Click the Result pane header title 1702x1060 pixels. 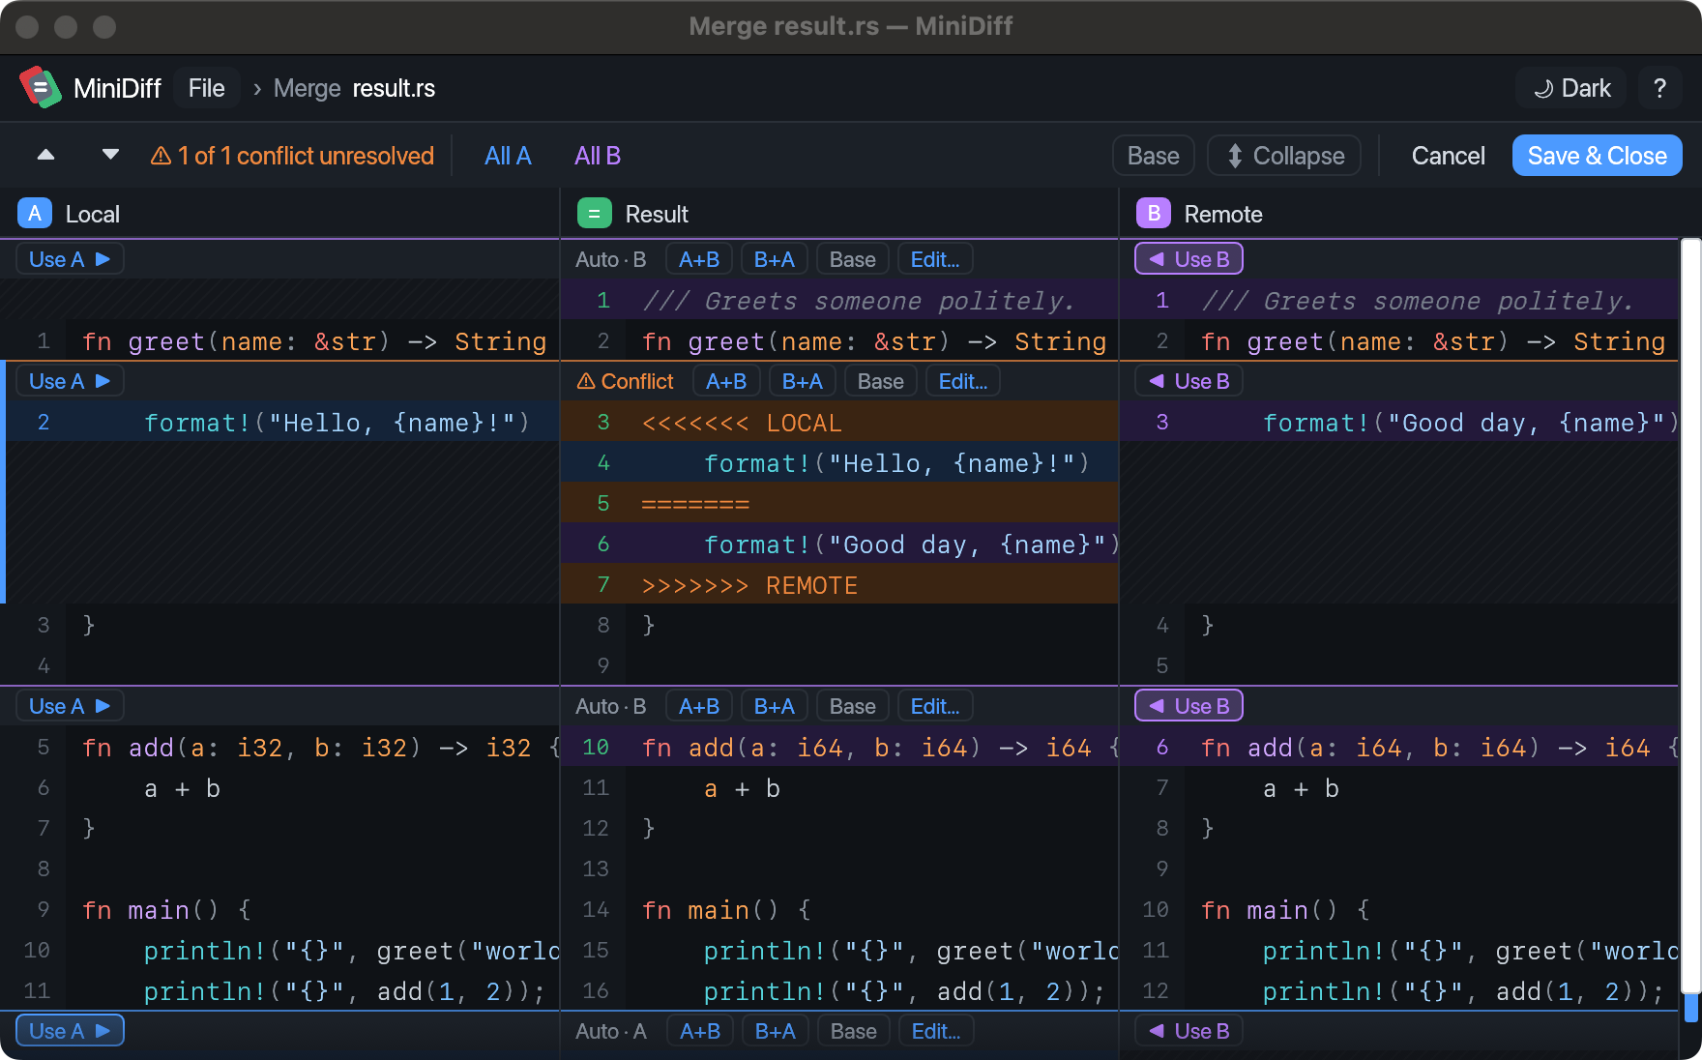(657, 214)
